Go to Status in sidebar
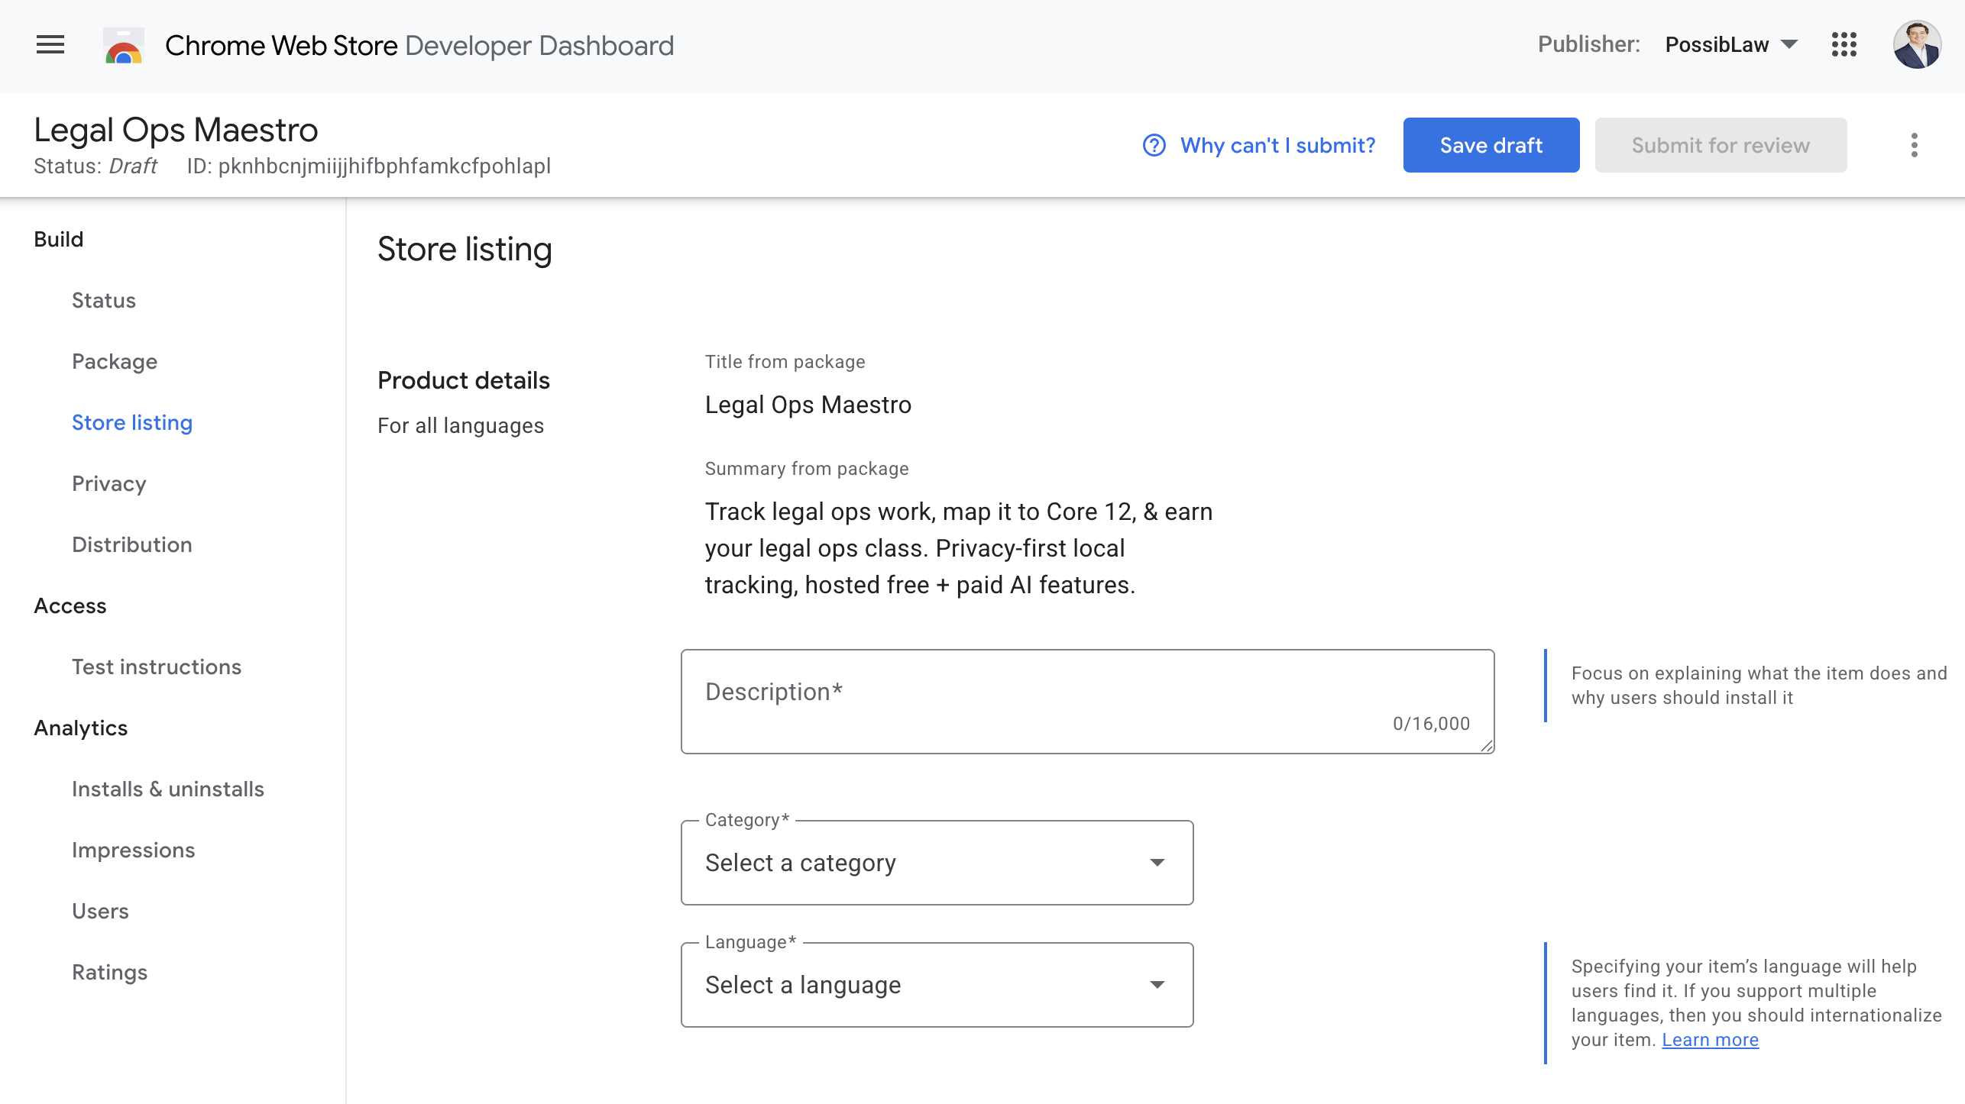 pos(104,300)
